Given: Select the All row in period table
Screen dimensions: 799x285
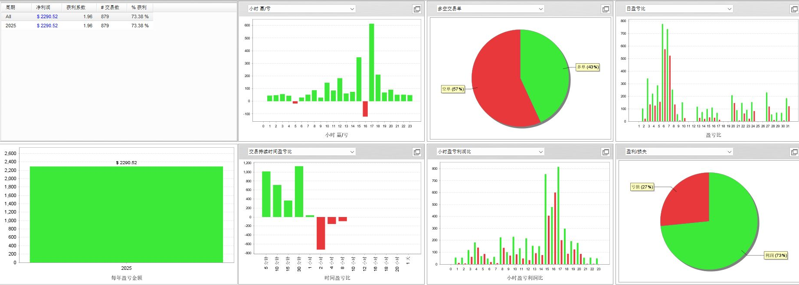Looking at the screenshot, I should tap(9, 16).
